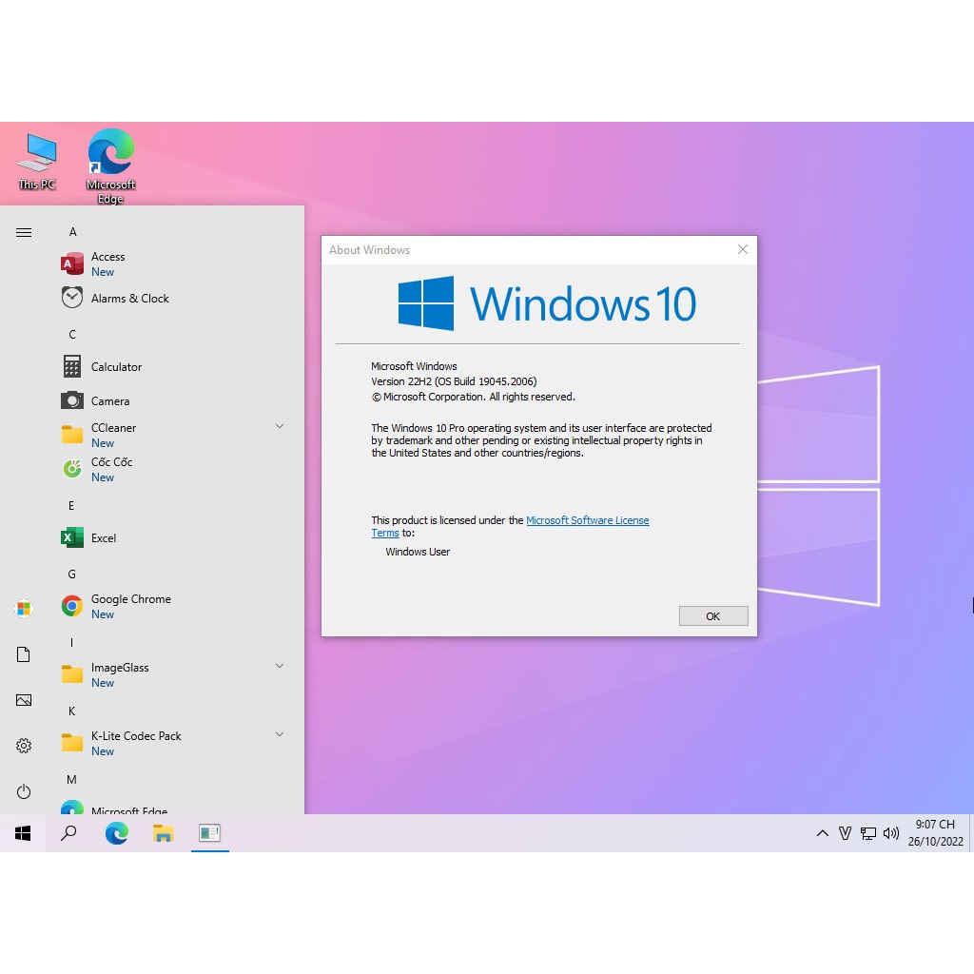Image resolution: width=974 pixels, height=974 pixels.
Task: Expand the K-Lite Codec Pack folder
Action: 280,734
